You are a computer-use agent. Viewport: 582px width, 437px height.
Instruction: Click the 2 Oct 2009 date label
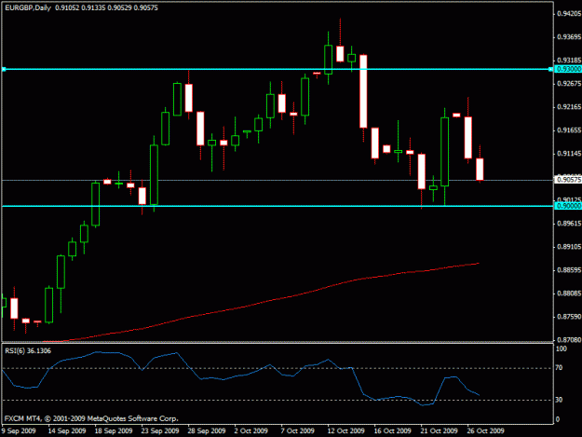coord(250,431)
